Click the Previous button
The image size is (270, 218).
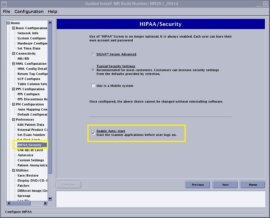(198, 185)
